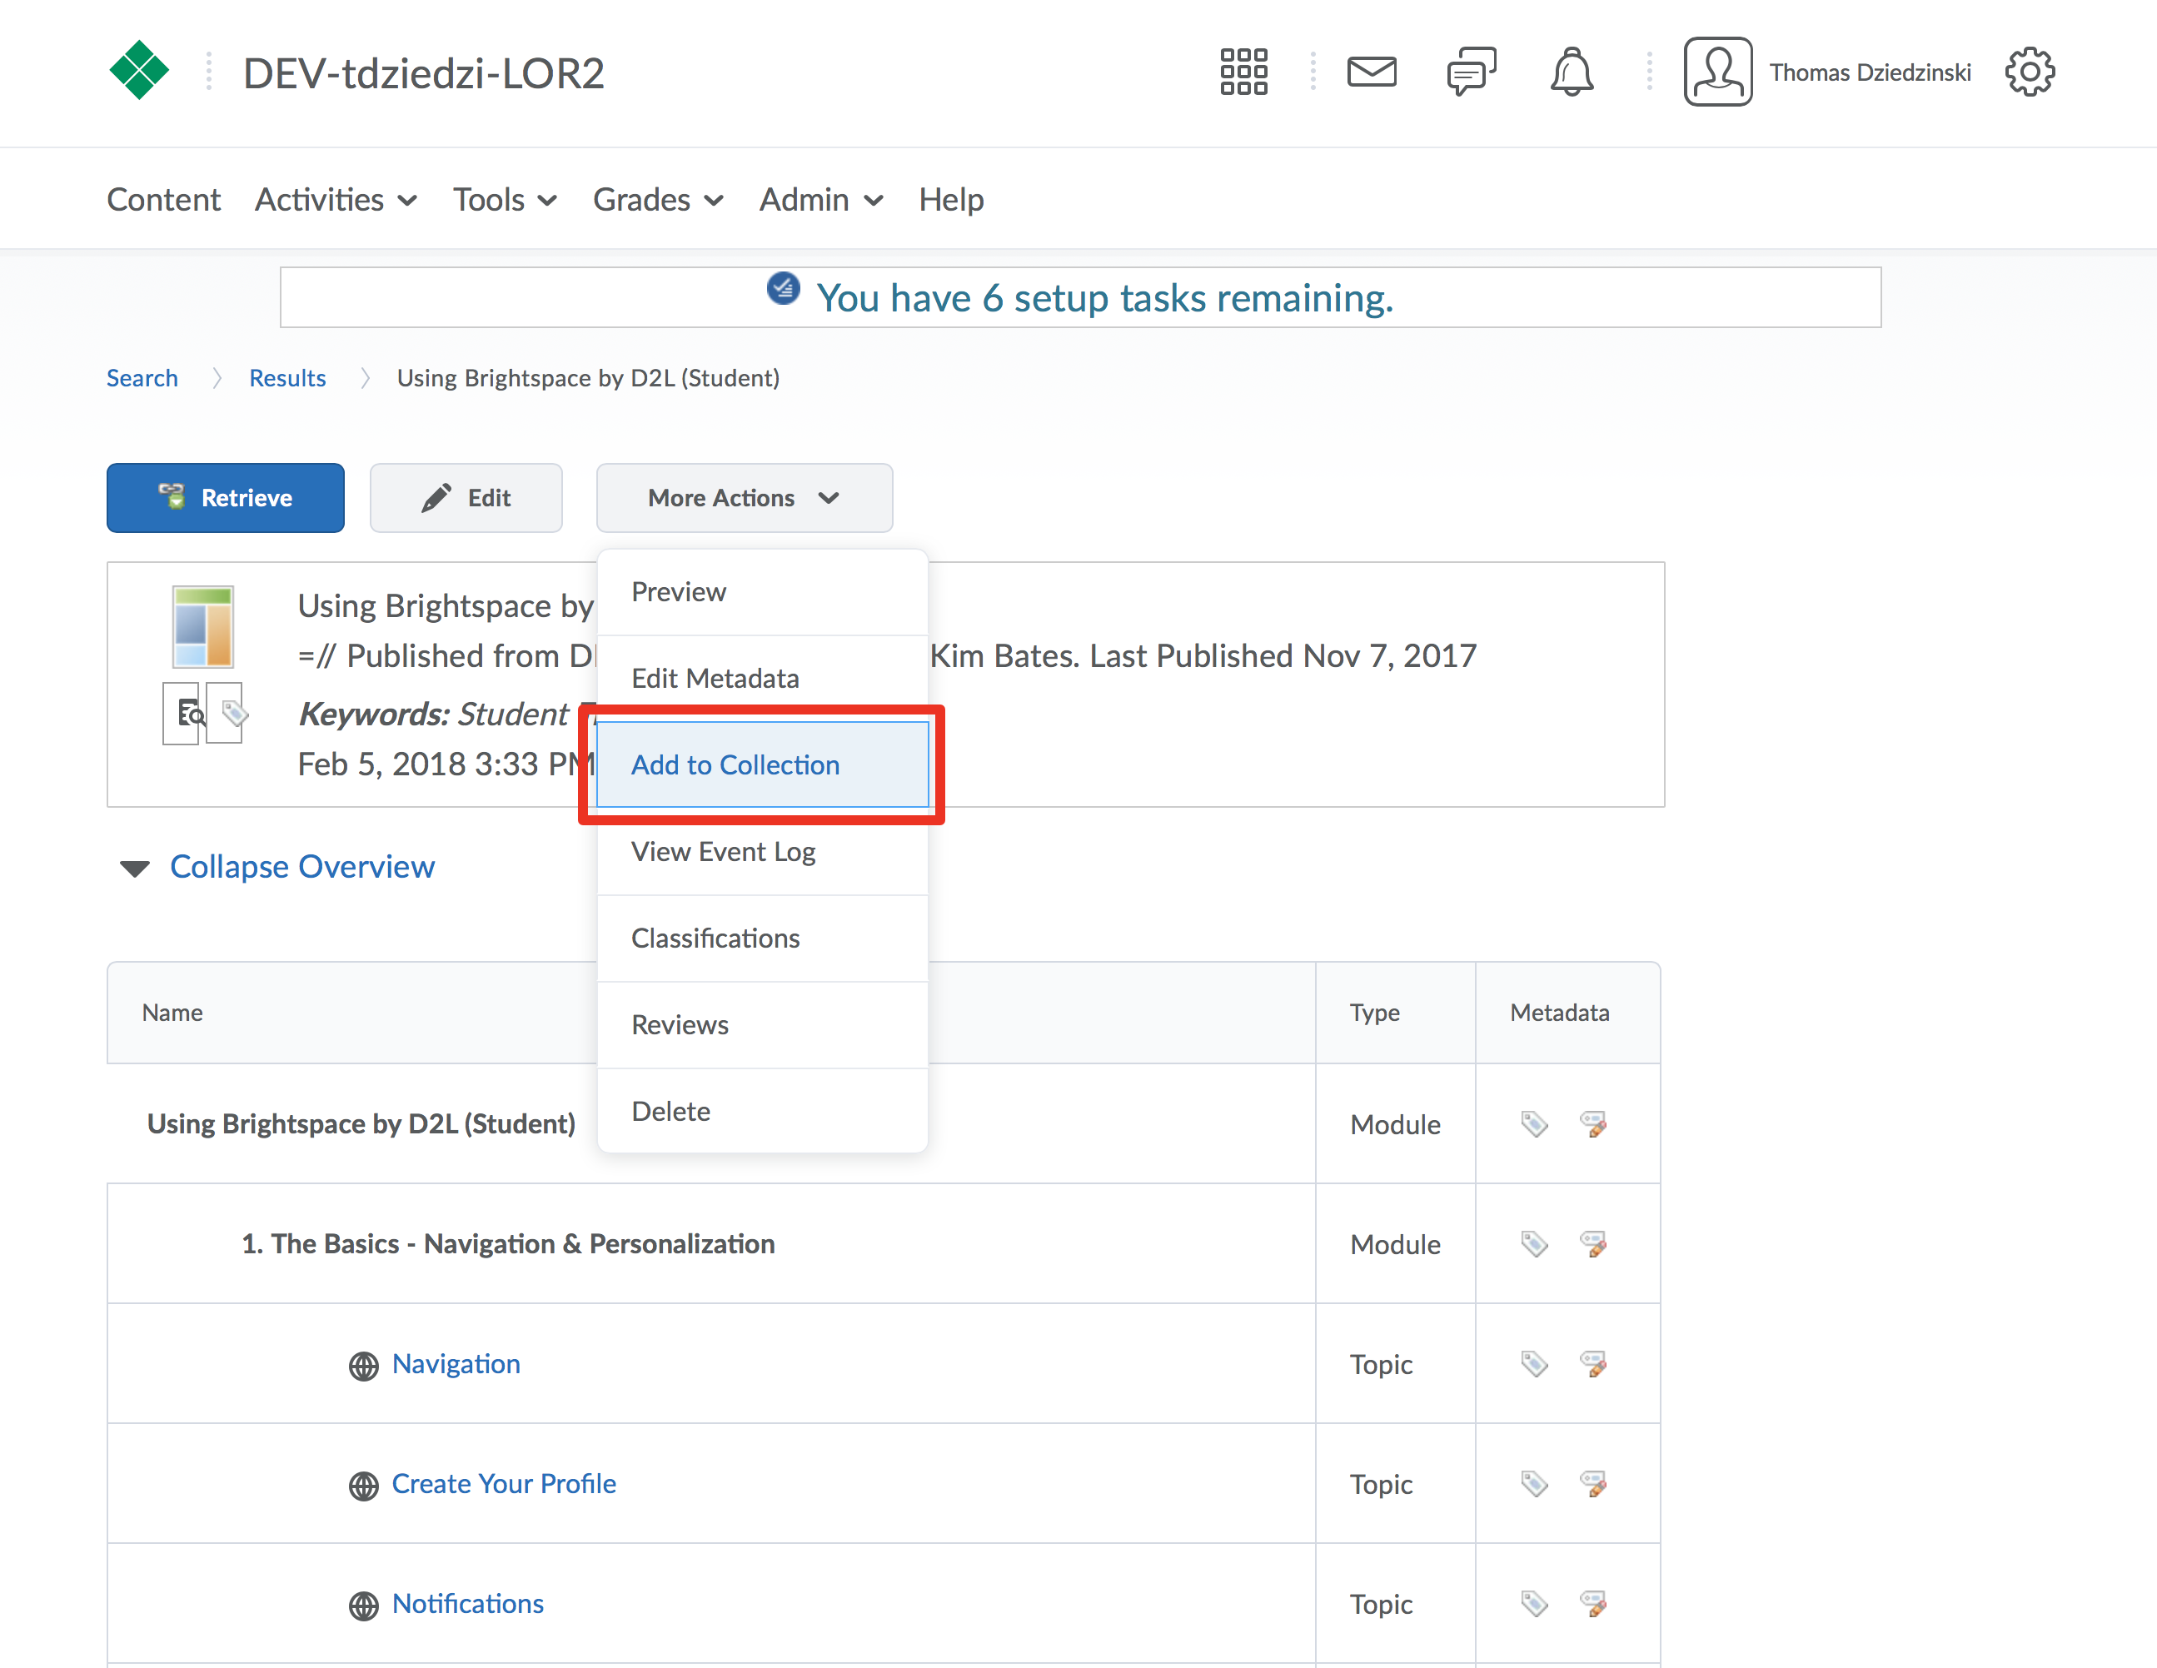Image resolution: width=2157 pixels, height=1668 pixels.
Task: Click the Type column header
Action: 1375,1013
